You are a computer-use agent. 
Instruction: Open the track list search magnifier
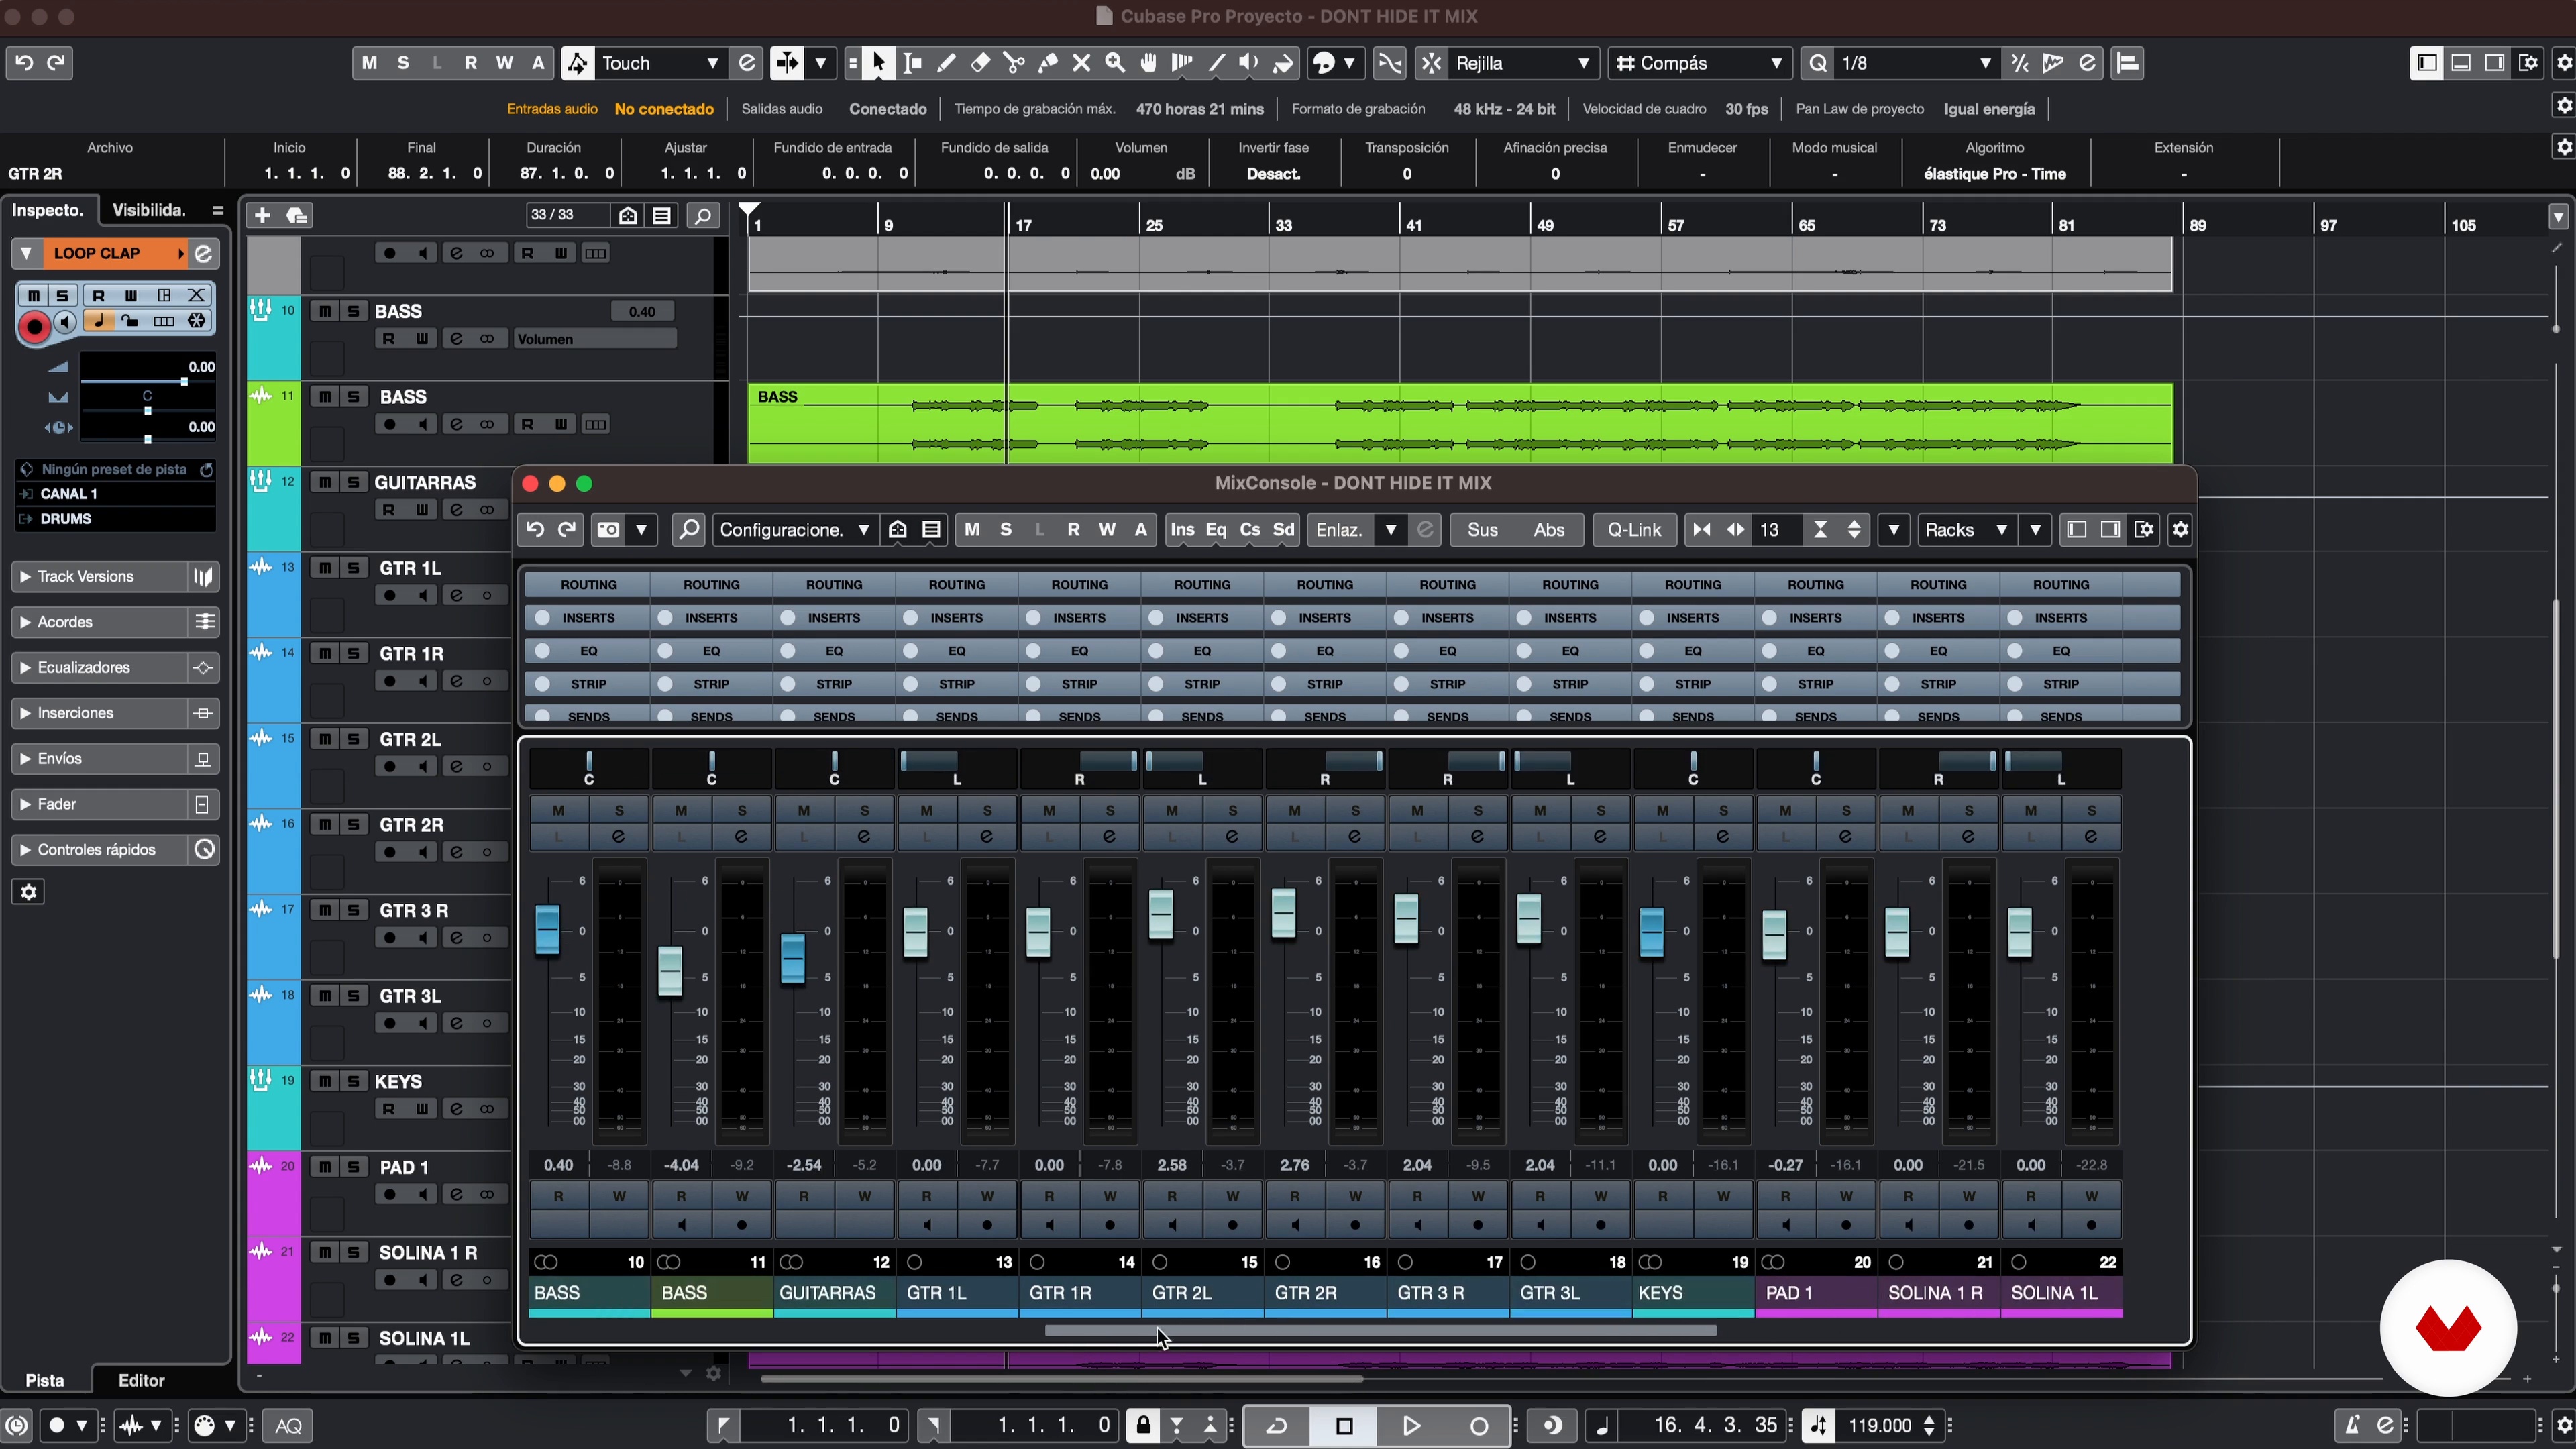(703, 215)
